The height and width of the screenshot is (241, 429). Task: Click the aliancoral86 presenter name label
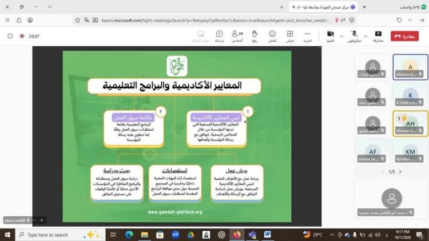click(17, 220)
